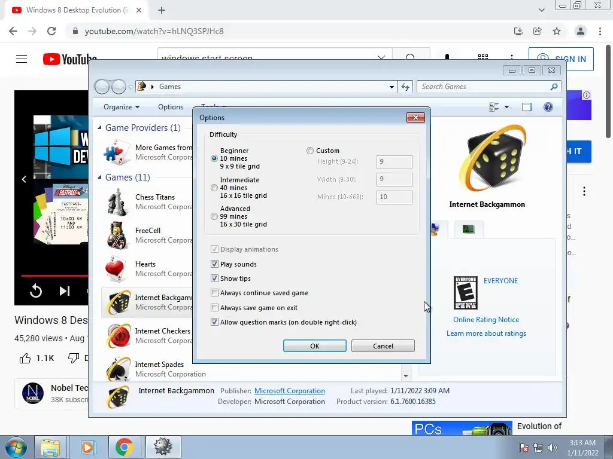Image resolution: width=613 pixels, height=459 pixels.
Task: Click the Mines input field
Action: (394, 197)
